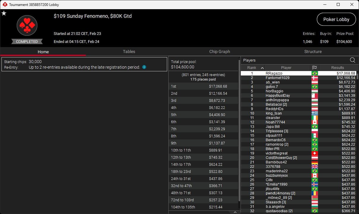
Task: Click RRagazzo's Brazil flag icon
Action: pyautogui.click(x=314, y=73)
